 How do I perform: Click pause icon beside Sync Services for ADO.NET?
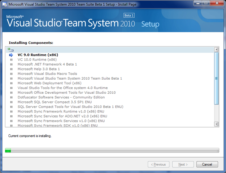coord(11,116)
